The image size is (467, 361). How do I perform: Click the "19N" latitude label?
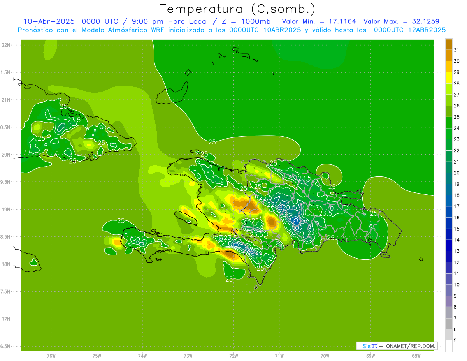coord(6,210)
